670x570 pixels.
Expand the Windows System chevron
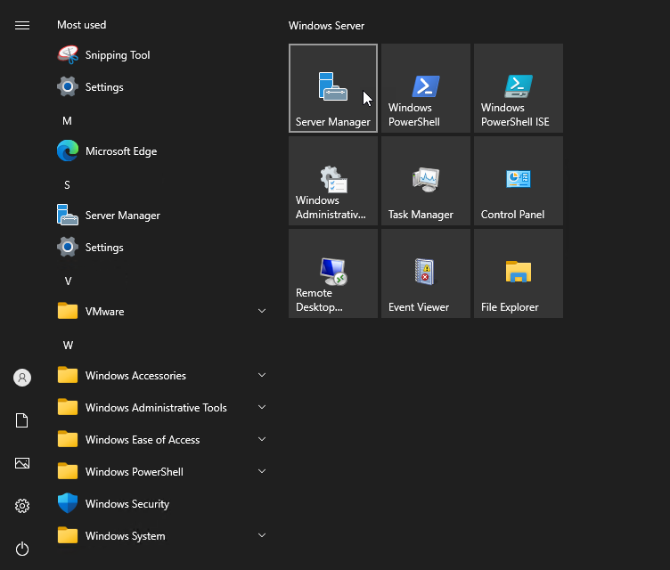[x=262, y=535]
